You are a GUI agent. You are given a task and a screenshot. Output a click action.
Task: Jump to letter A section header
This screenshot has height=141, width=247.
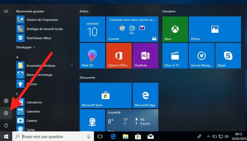click(17, 57)
